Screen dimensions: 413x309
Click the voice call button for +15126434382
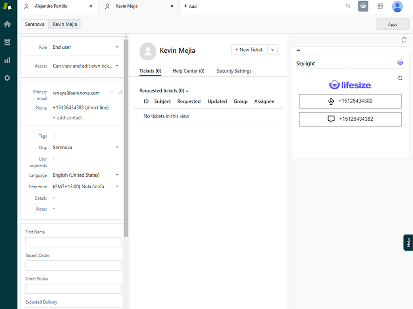(x=350, y=101)
